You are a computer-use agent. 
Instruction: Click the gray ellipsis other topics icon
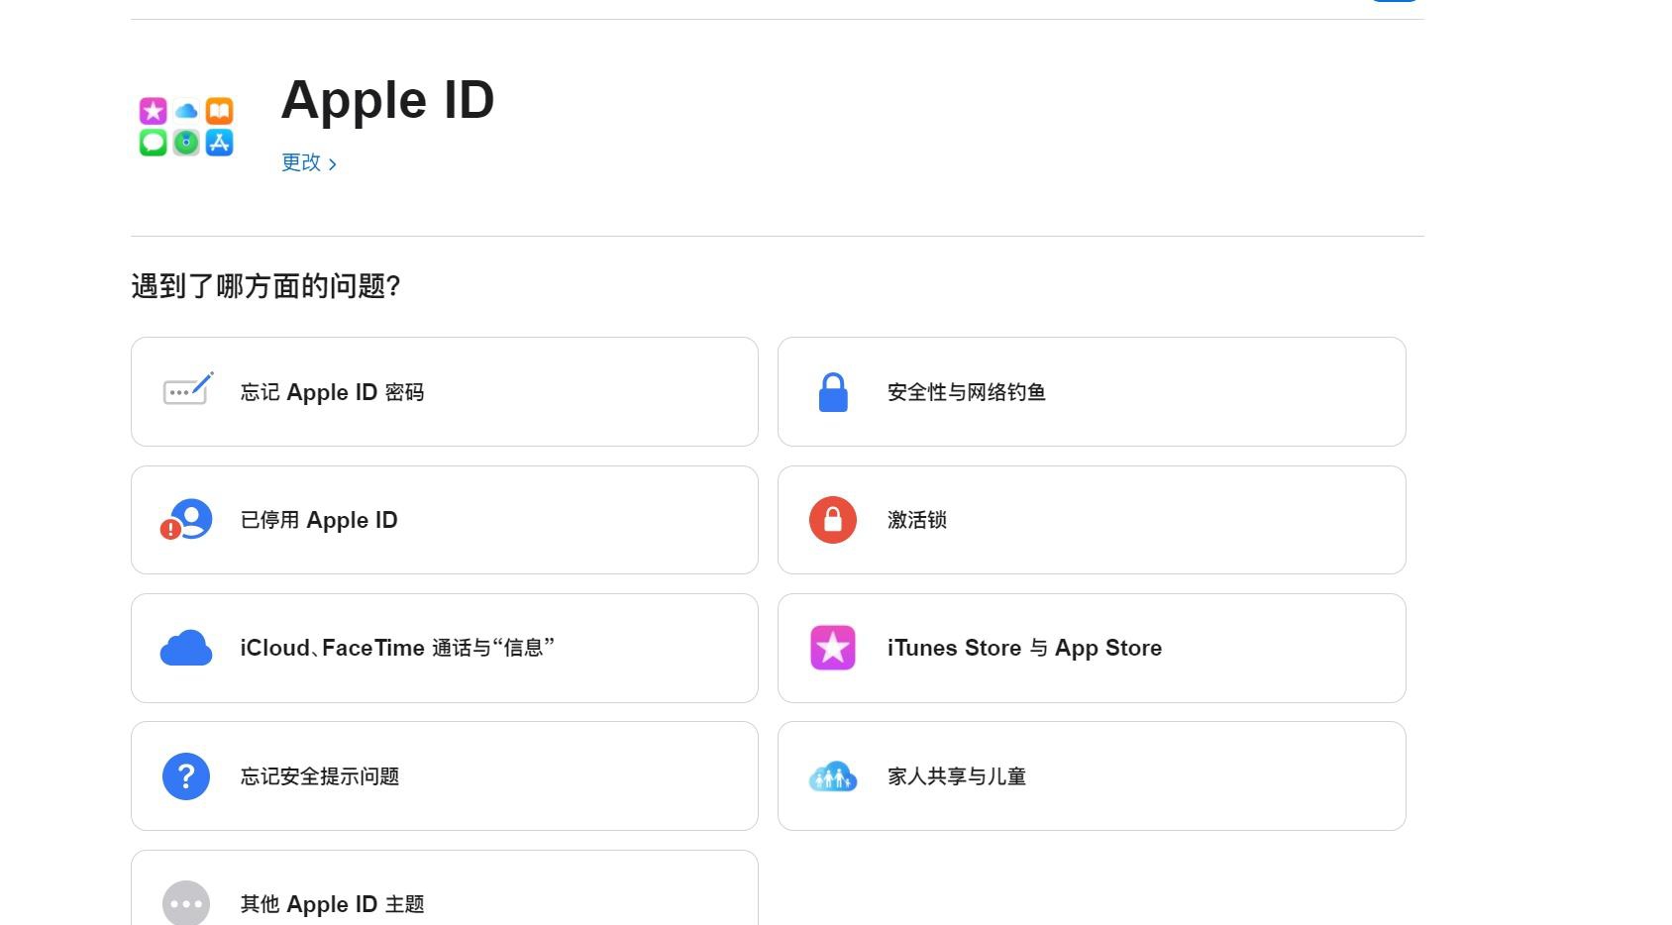tap(186, 902)
